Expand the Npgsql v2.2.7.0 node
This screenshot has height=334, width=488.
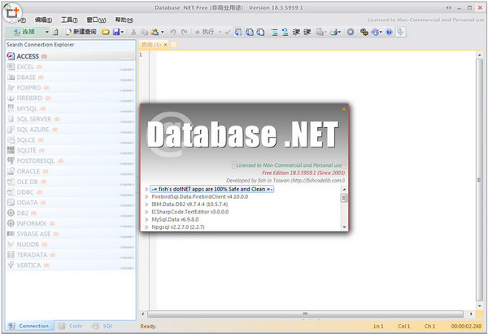coord(146,226)
